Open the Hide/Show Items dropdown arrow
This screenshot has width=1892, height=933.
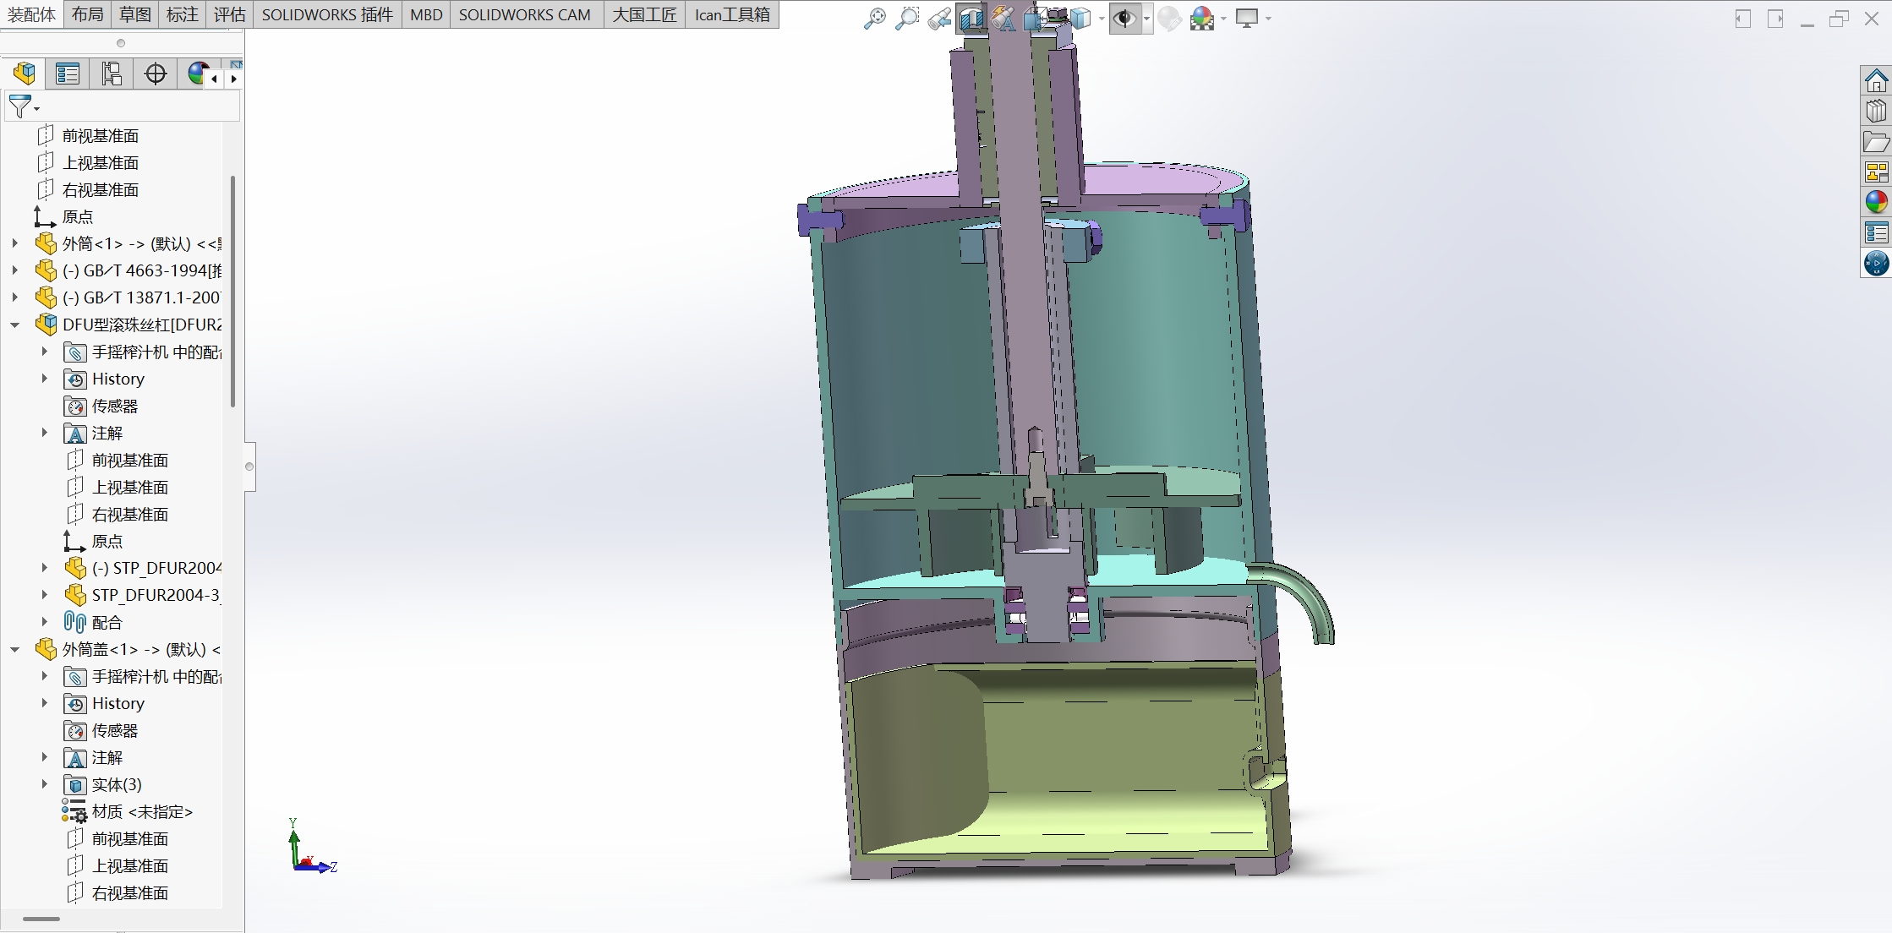(1146, 19)
